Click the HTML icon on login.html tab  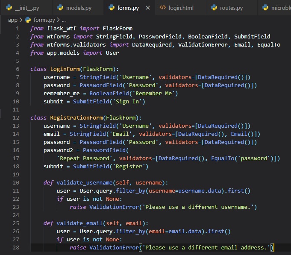[162, 8]
